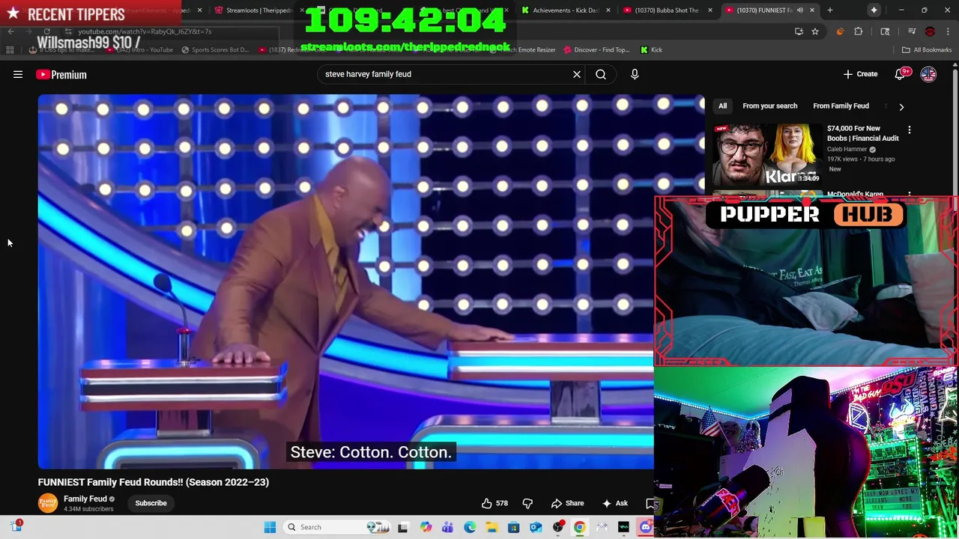This screenshot has width=959, height=539.
Task: Open the Sports Scores Bot bookmark
Action: [x=215, y=49]
